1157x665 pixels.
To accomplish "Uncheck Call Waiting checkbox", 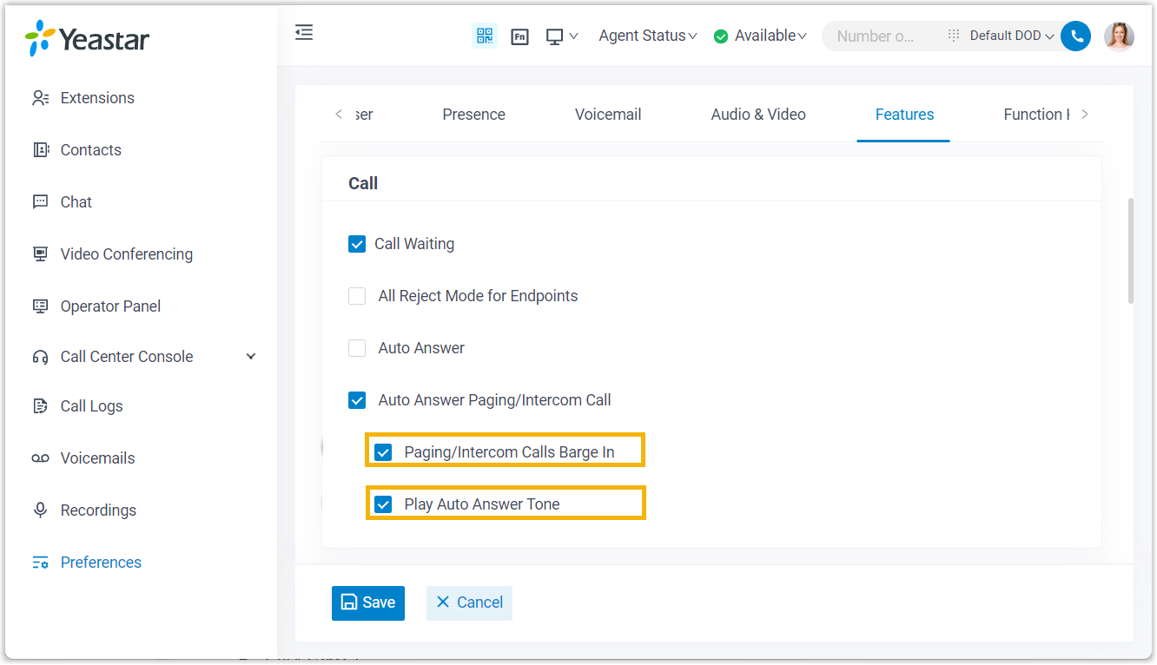I will pyautogui.click(x=357, y=244).
